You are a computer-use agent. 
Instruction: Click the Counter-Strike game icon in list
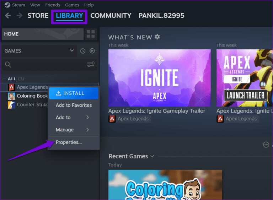pos(11,105)
